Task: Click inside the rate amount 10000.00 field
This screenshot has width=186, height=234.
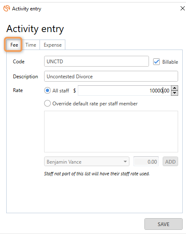Action: coord(124,91)
